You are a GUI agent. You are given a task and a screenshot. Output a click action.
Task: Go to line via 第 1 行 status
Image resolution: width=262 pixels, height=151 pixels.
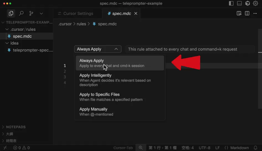pos(162,148)
